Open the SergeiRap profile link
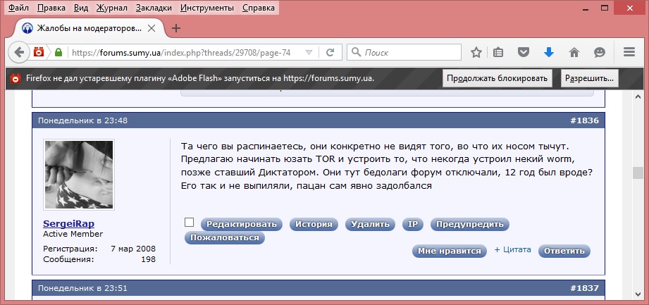Viewport: 649px width, 305px height. click(x=70, y=224)
